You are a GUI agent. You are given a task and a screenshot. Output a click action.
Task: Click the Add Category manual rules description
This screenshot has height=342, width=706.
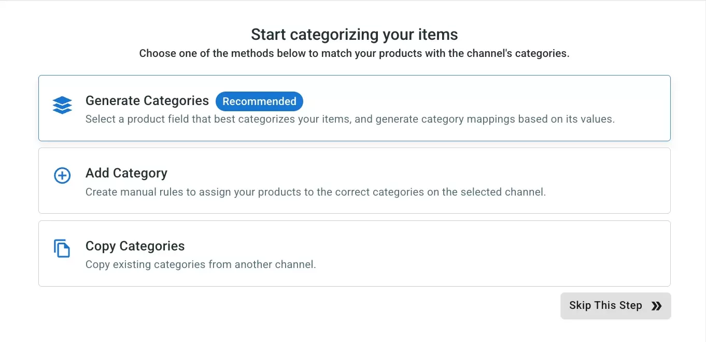tap(316, 191)
